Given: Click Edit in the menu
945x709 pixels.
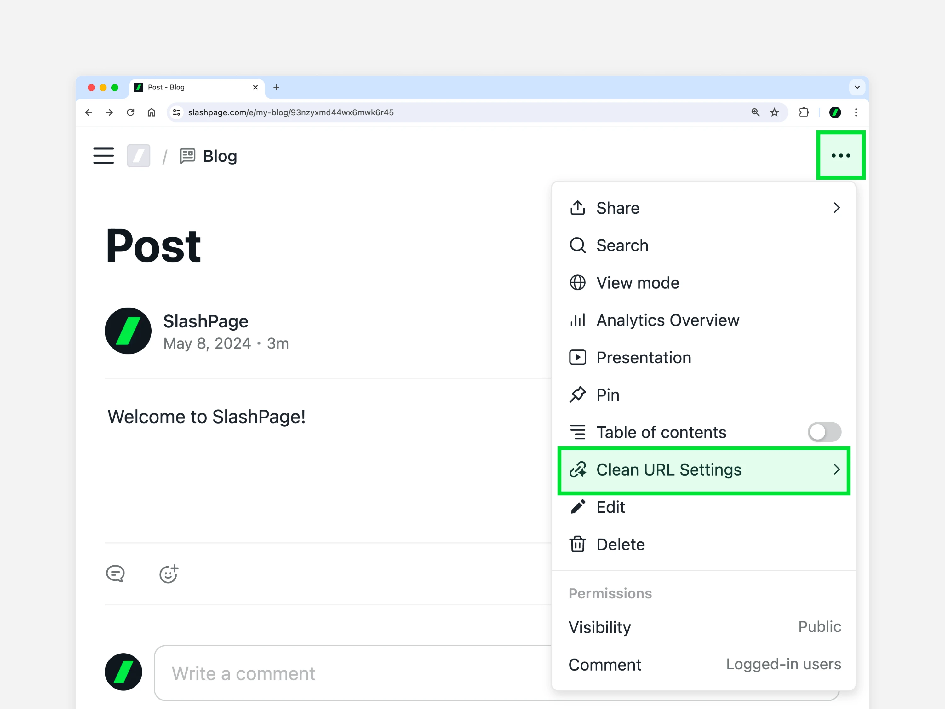Looking at the screenshot, I should click(704, 507).
